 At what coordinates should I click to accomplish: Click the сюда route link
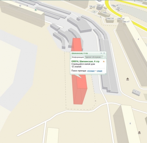[x=100, y=71]
